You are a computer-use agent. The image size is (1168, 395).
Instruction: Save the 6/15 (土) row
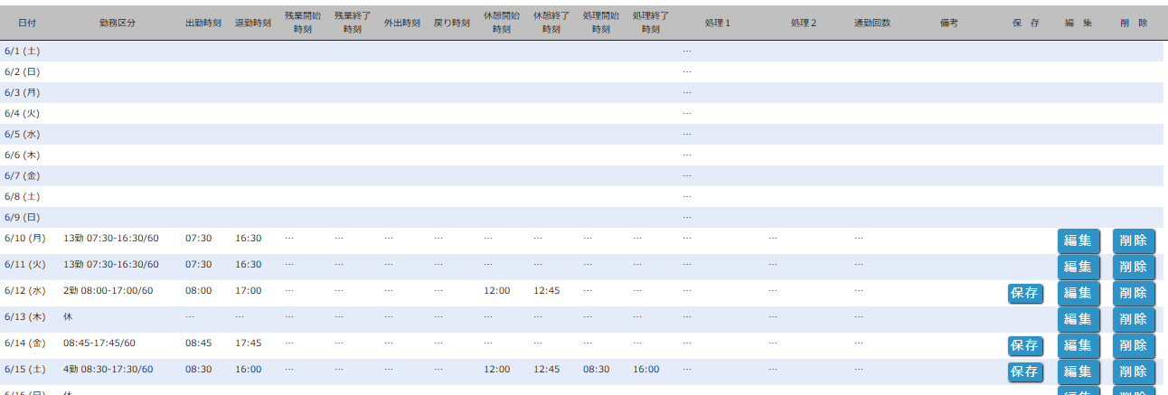pyautogui.click(x=1025, y=371)
